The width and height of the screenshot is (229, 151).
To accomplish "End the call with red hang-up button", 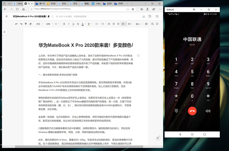I will [x=192, y=111].
